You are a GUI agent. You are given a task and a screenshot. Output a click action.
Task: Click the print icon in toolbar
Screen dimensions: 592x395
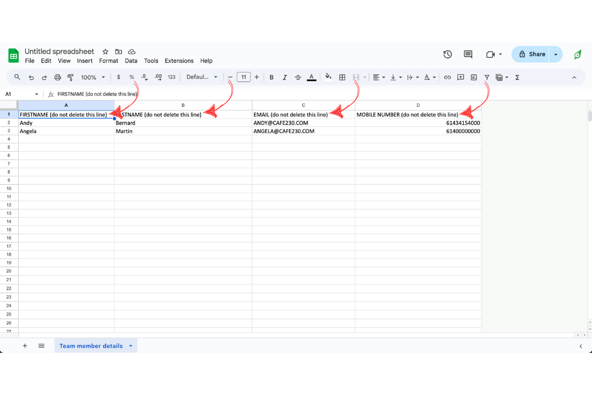pos(58,78)
